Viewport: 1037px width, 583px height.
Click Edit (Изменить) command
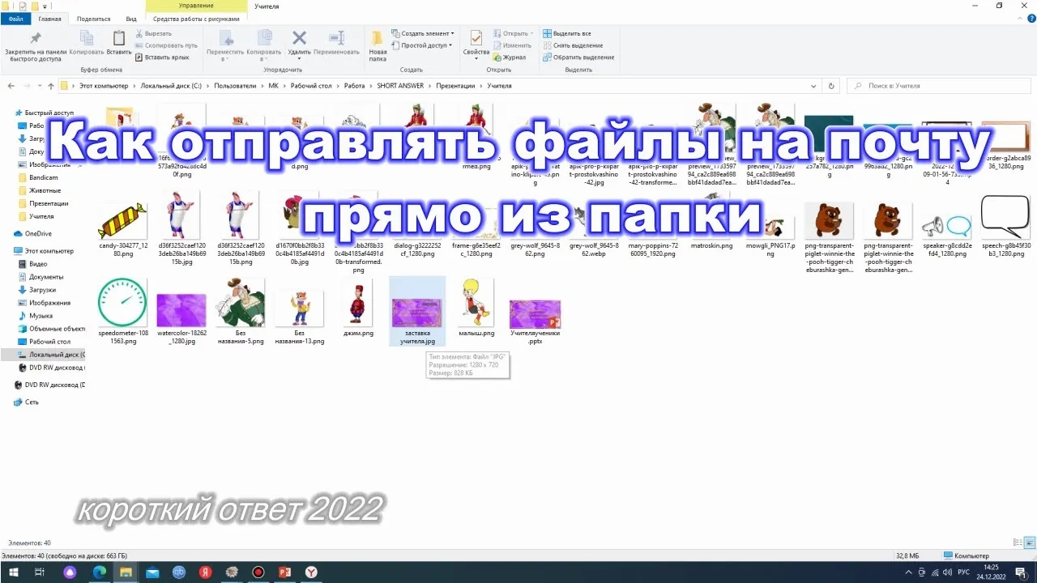[510, 45]
